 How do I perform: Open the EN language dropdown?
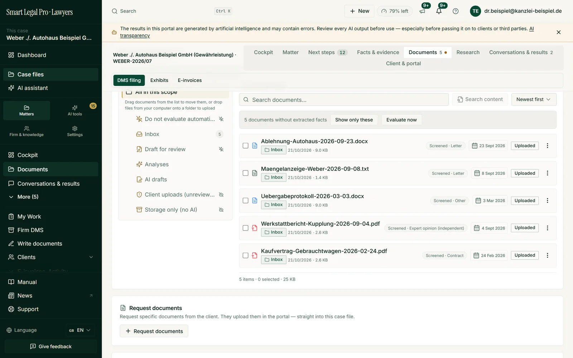(x=80, y=330)
